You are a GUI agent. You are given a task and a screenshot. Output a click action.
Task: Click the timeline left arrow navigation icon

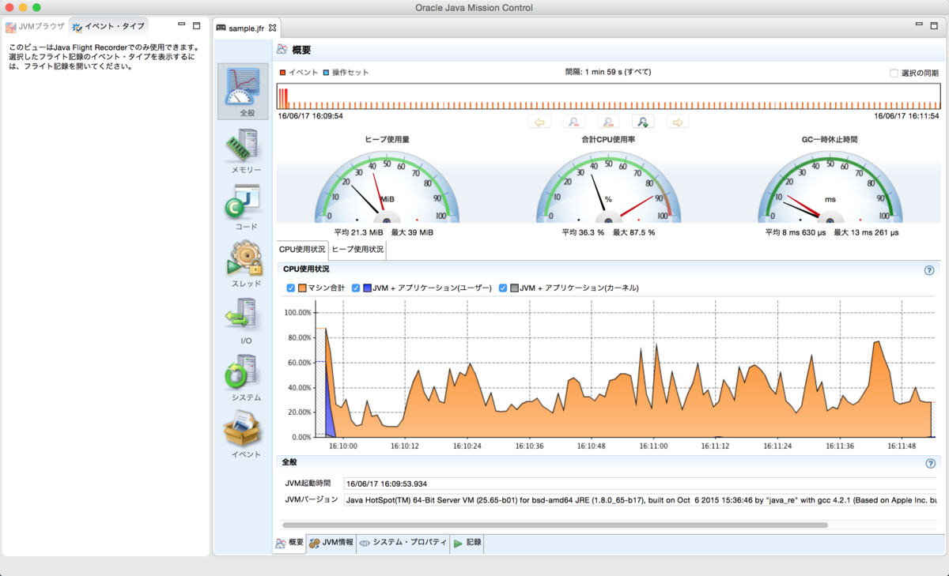click(540, 122)
